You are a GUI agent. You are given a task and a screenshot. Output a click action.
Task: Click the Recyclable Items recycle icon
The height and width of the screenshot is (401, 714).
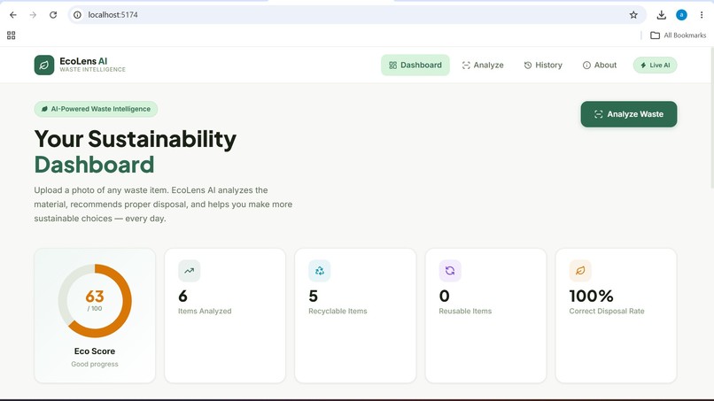coord(319,271)
